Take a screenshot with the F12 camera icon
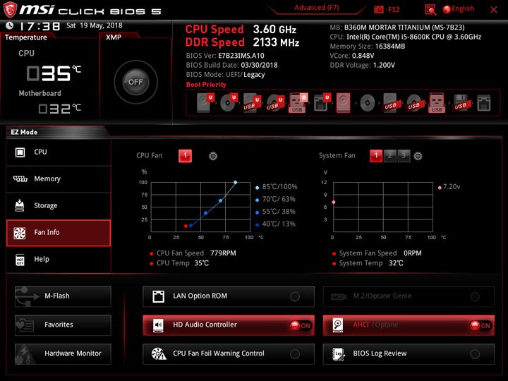Screen dimensions: 508x381 coord(378,9)
